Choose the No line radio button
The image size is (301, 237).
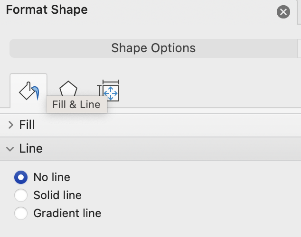click(x=21, y=178)
